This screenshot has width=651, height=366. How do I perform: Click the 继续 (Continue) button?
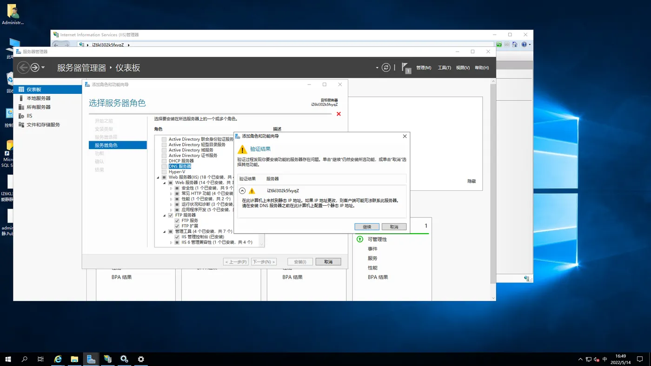point(367,227)
